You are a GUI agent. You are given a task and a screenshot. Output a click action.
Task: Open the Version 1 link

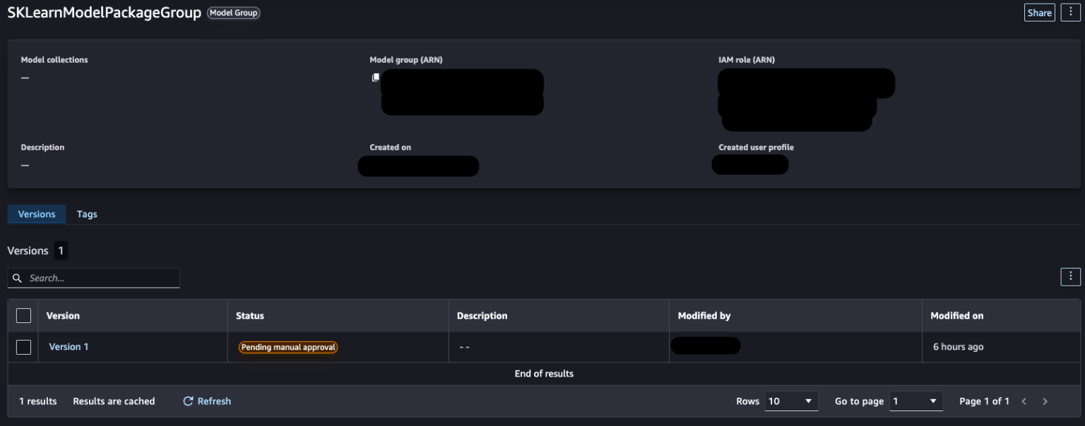[x=69, y=347]
